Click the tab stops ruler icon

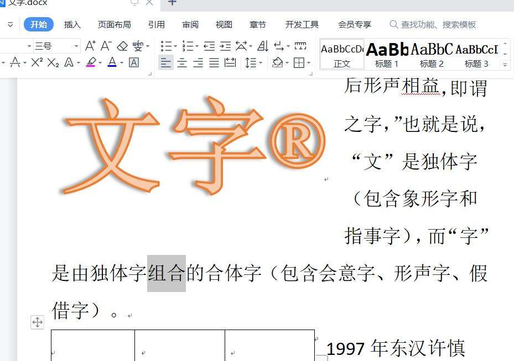tap(300, 46)
